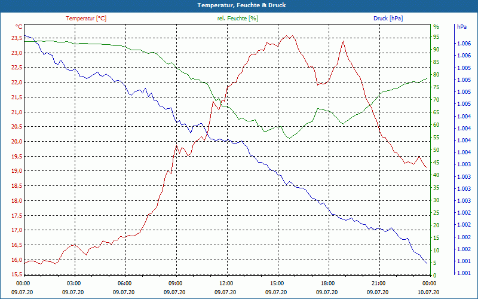478x299 pixels.
Task: Click the 40 humidity axis tick label
Action: 436,175
